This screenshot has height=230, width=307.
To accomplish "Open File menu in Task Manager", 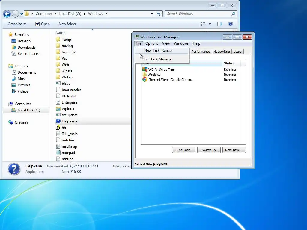I will click(x=139, y=43).
